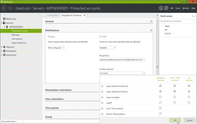Viewport: 197px width, 124px height.
Task: Click the Advanced gear icon
Action: tap(4, 55)
